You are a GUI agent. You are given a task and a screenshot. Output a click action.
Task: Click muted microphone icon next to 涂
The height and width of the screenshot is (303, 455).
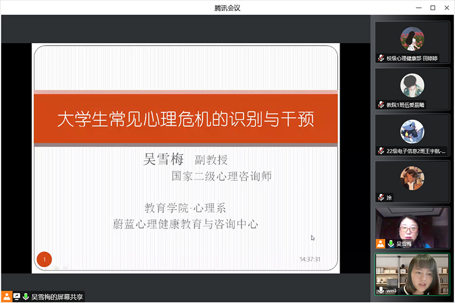point(381,197)
